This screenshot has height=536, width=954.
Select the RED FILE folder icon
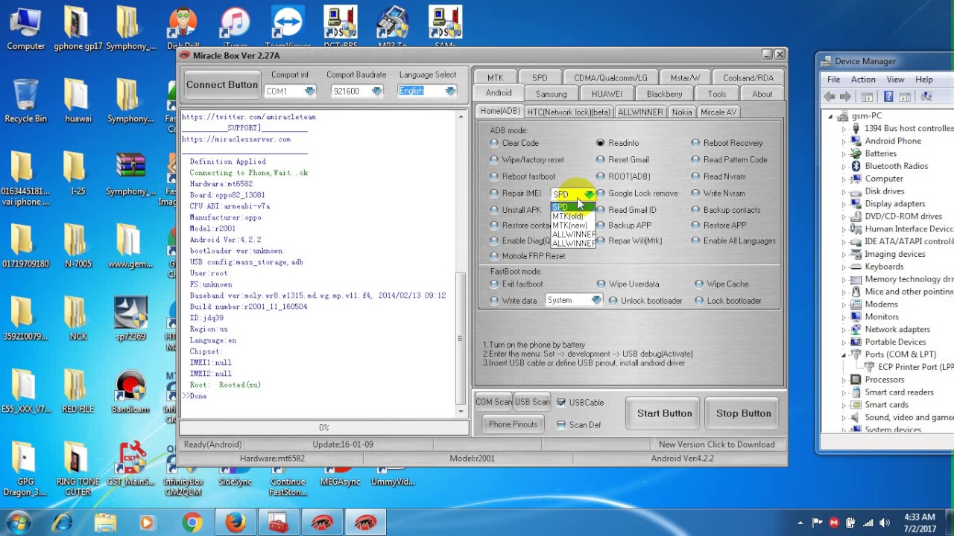pos(78,391)
